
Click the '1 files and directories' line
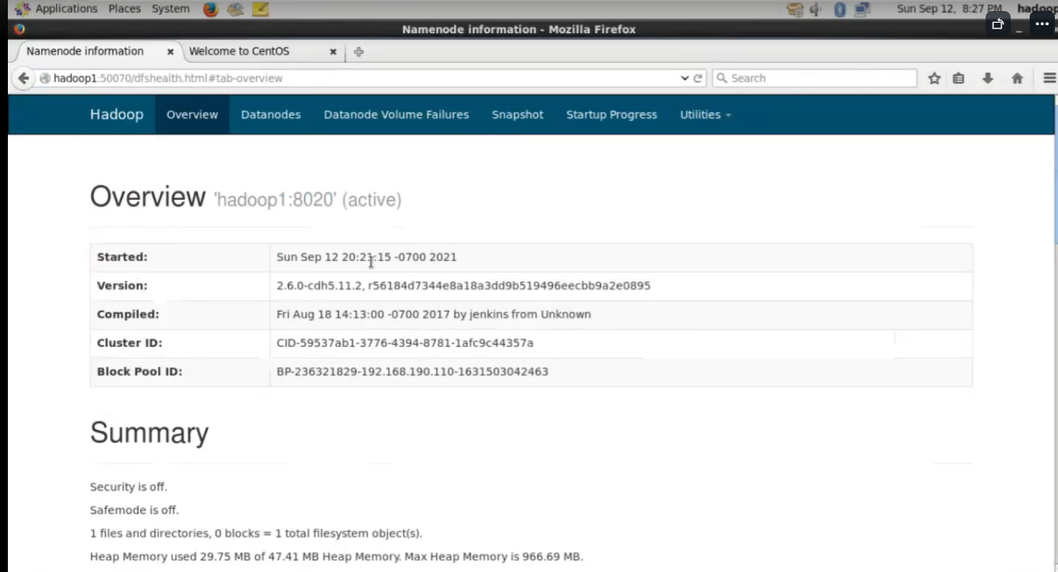pos(256,533)
